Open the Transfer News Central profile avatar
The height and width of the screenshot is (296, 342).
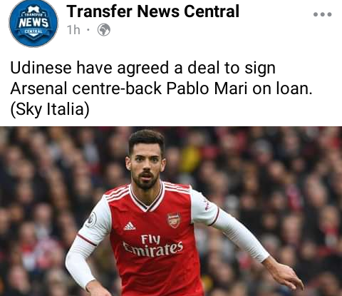point(33,23)
